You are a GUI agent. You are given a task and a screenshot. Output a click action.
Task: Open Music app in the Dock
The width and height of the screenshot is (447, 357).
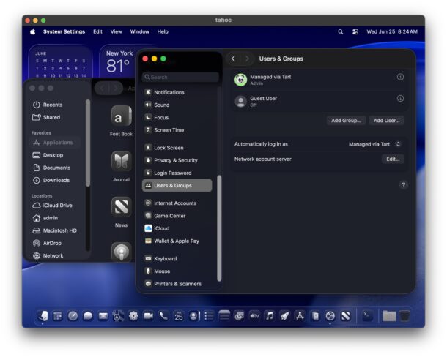[x=270, y=316]
